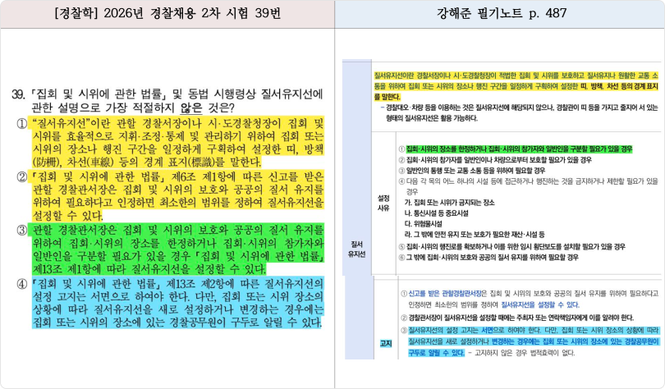Click notes item '그 밖에 집회·시위의 보호와 공공의 질서 유지를 위하여'

492,257
